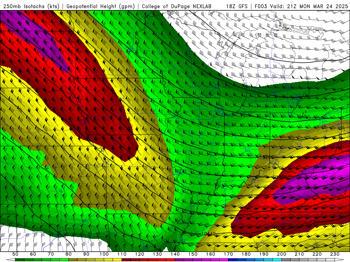Viewport: 350px width, 262px height.
Task: Click the 140 kt value on the color scale
Action: tap(175, 254)
